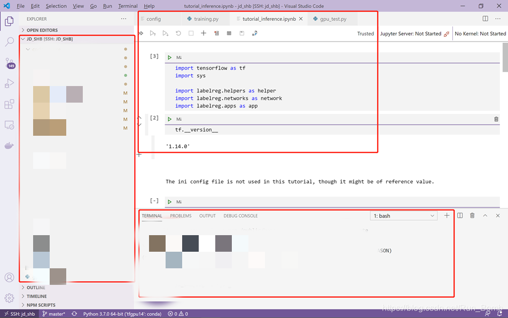The height and width of the screenshot is (318, 508).
Task: Toggle cell [-] to Markdown (M↓)
Action: coord(179,202)
